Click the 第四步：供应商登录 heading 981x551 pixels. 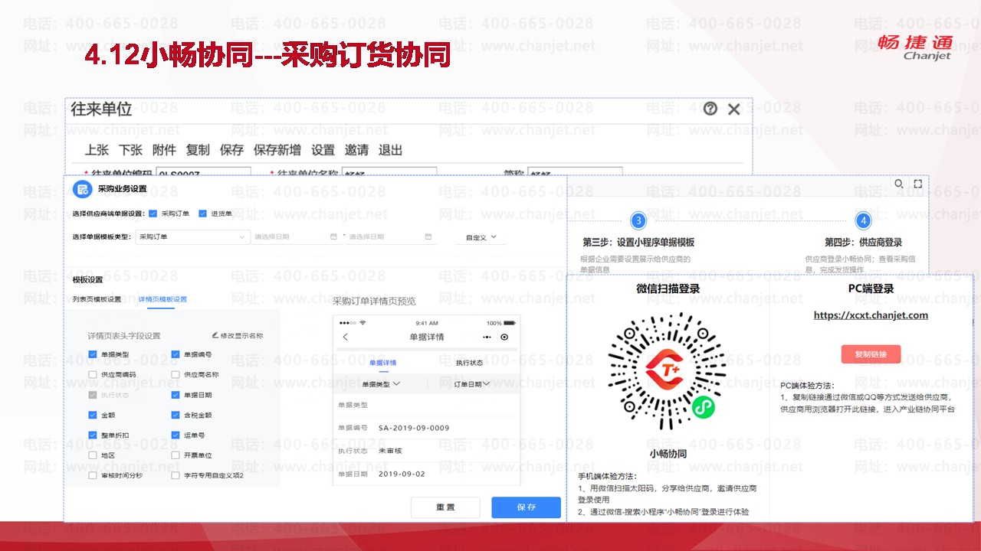(x=864, y=242)
